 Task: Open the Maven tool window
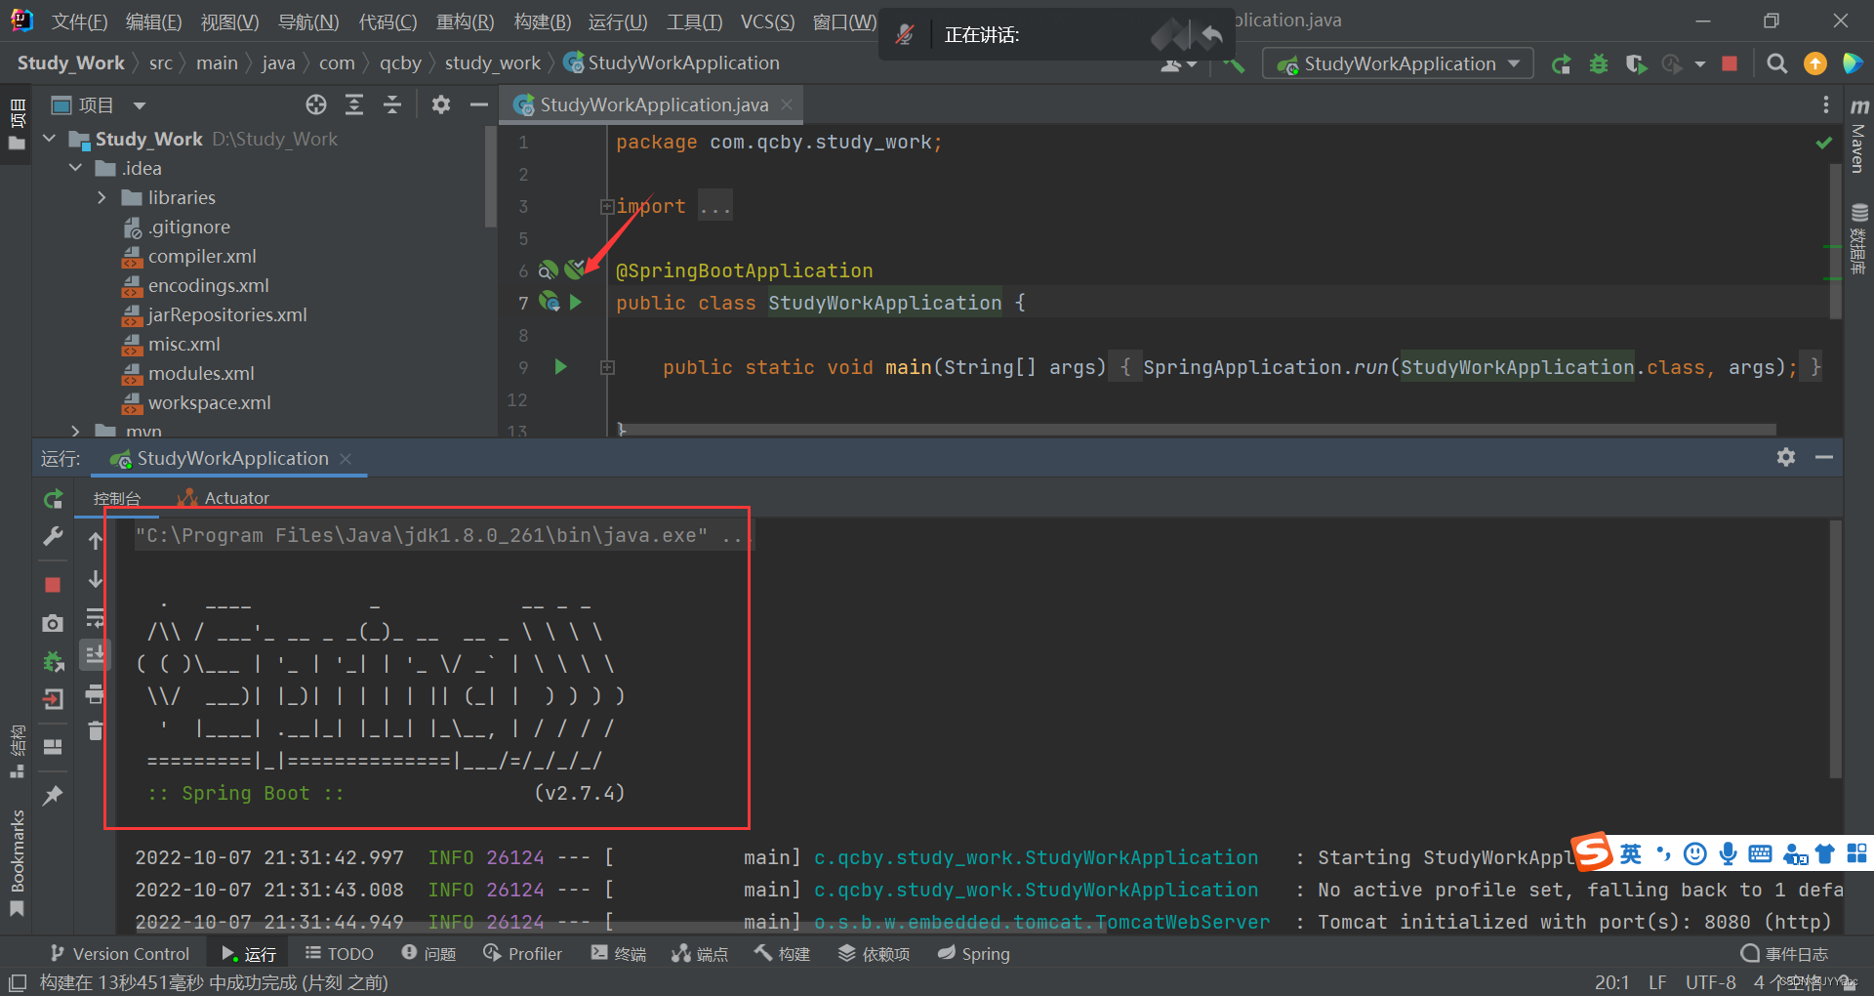(1858, 136)
